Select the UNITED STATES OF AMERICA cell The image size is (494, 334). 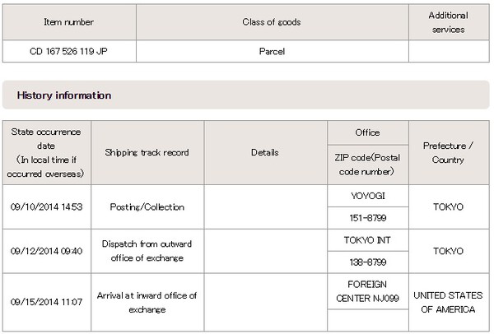[448, 302]
